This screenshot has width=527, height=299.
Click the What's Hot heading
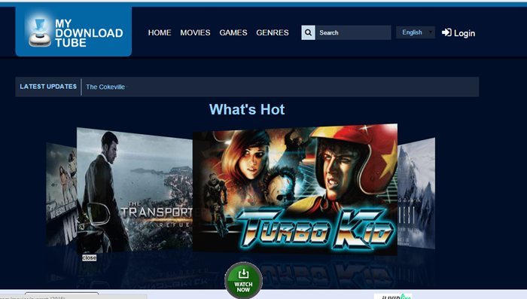tap(247, 109)
